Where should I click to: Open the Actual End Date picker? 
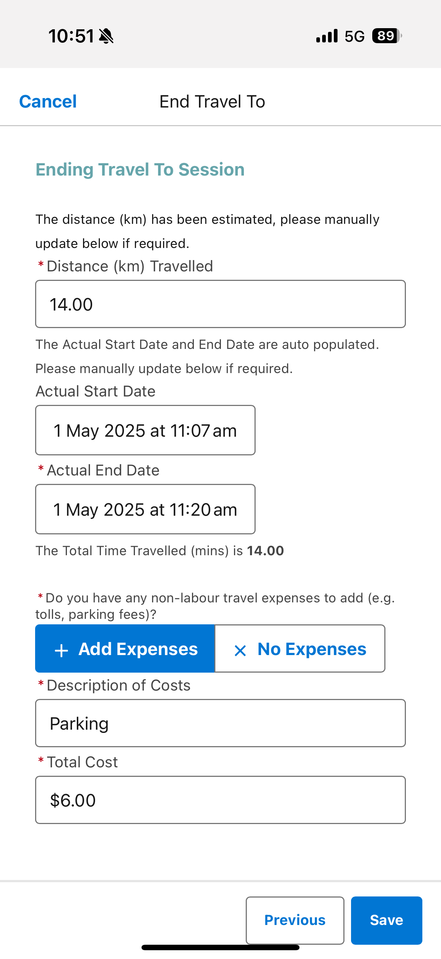coord(145,509)
